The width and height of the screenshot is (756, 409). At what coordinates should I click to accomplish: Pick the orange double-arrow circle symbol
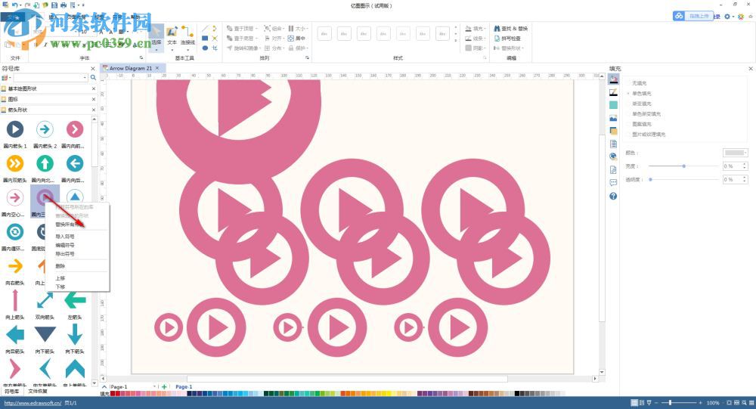point(15,163)
